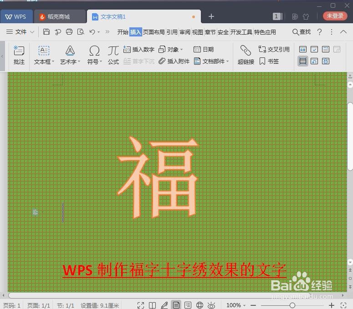Open help question mark icon
This screenshot has height=309, width=353.
[x=319, y=32]
